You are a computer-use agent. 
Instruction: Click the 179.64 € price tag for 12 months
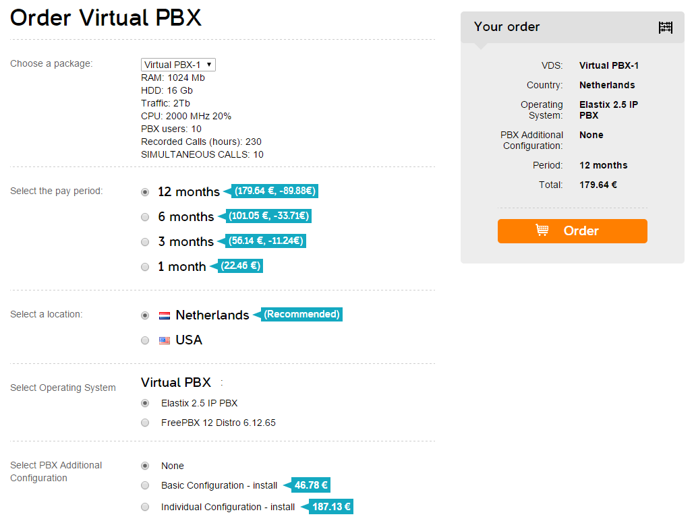point(274,191)
